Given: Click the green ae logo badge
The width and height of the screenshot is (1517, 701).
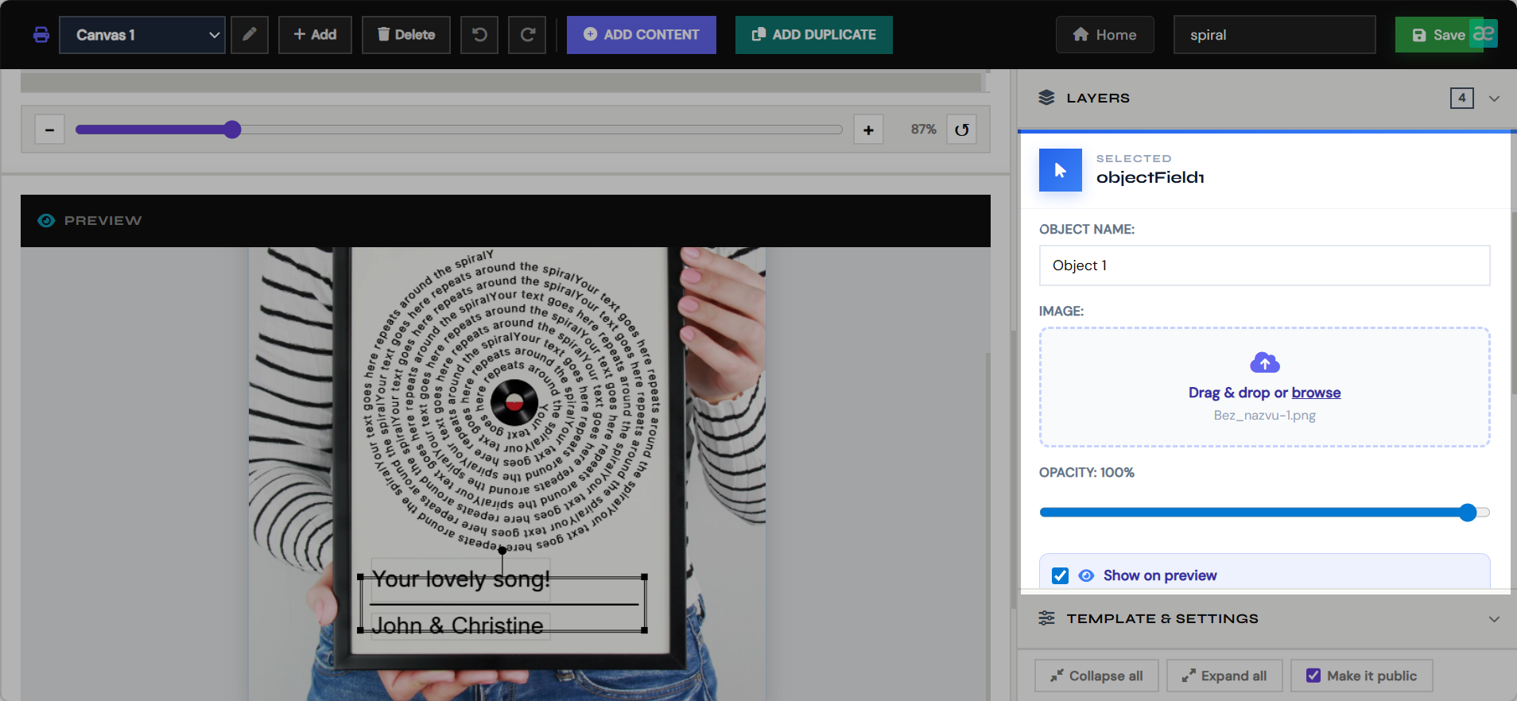Looking at the screenshot, I should 1483,33.
